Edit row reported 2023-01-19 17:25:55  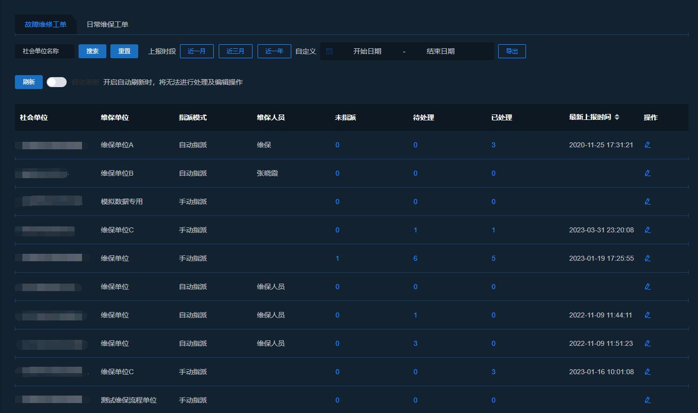(647, 258)
